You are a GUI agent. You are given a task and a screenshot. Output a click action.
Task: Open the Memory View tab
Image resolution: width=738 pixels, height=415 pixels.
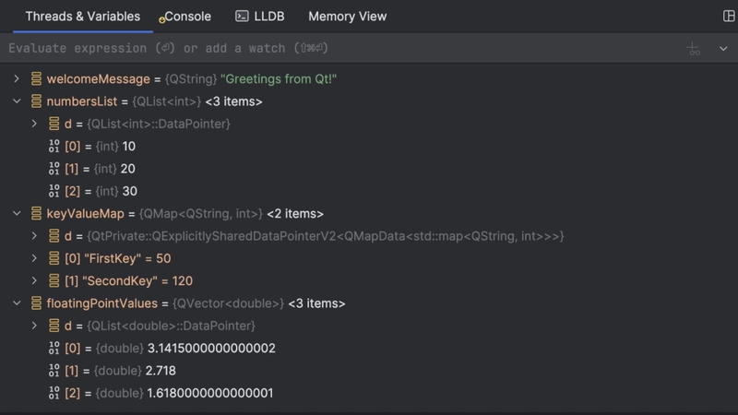347,17
